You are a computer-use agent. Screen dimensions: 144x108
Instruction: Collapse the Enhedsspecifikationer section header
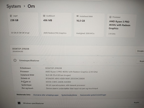click(x=77, y=61)
